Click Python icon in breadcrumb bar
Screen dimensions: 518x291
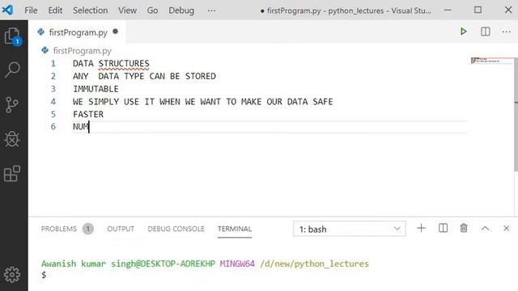pyautogui.click(x=45, y=50)
